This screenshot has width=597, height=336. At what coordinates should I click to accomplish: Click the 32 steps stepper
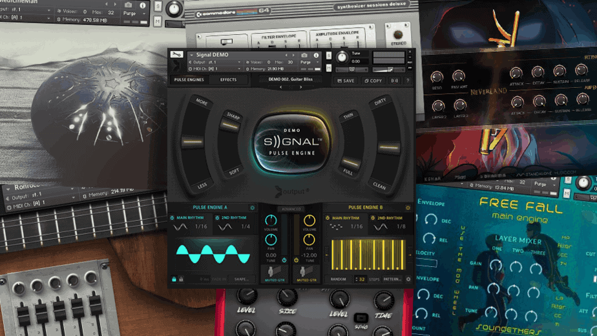(x=360, y=280)
